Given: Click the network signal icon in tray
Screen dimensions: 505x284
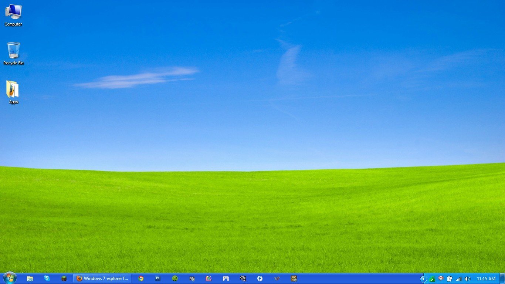Looking at the screenshot, I should coord(459,279).
